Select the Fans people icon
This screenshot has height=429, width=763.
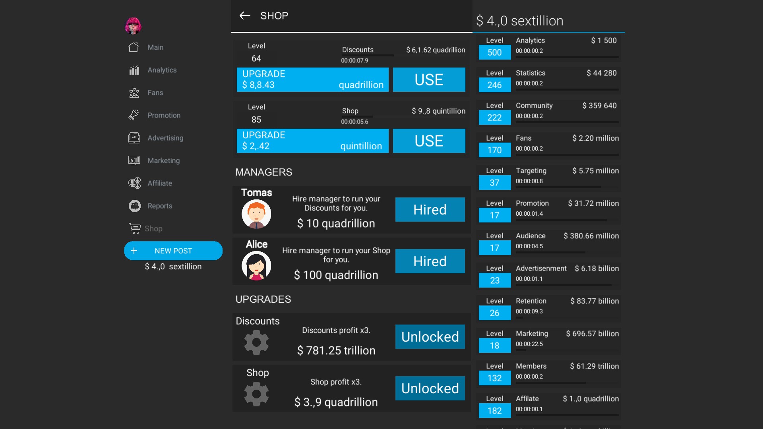click(x=134, y=93)
